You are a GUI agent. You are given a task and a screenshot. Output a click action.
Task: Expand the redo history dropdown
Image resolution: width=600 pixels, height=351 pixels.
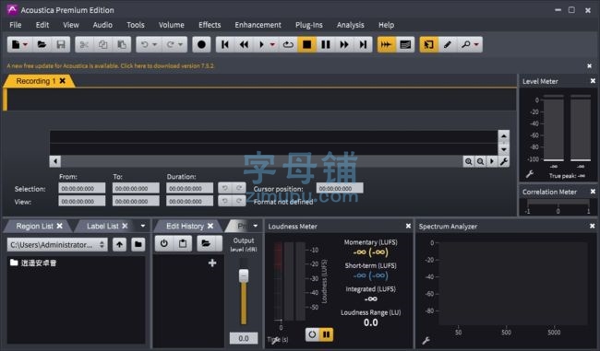point(180,45)
